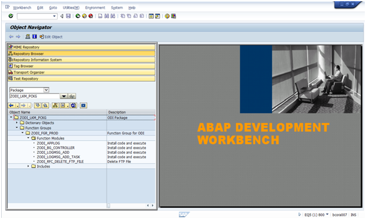Click the green Back arrow icon
366x219 pixels.
[x=78, y=16]
